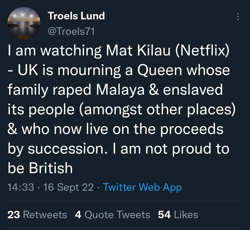This screenshot has height=230, width=250.
Task: Click the number 23 beside Retweets
Action: 14,215
